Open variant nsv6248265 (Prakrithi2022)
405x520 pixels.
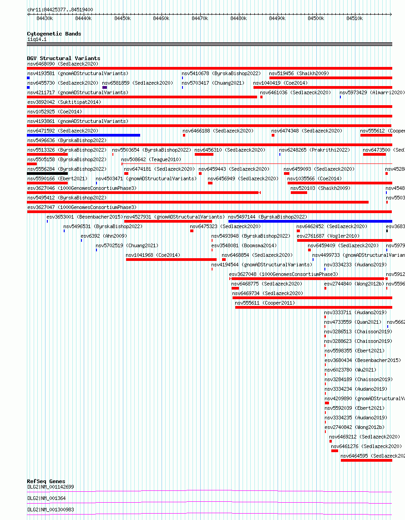(314, 150)
